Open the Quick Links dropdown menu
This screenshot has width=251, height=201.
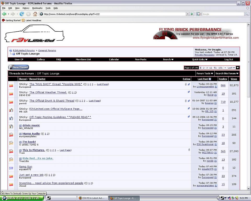tap(200, 59)
